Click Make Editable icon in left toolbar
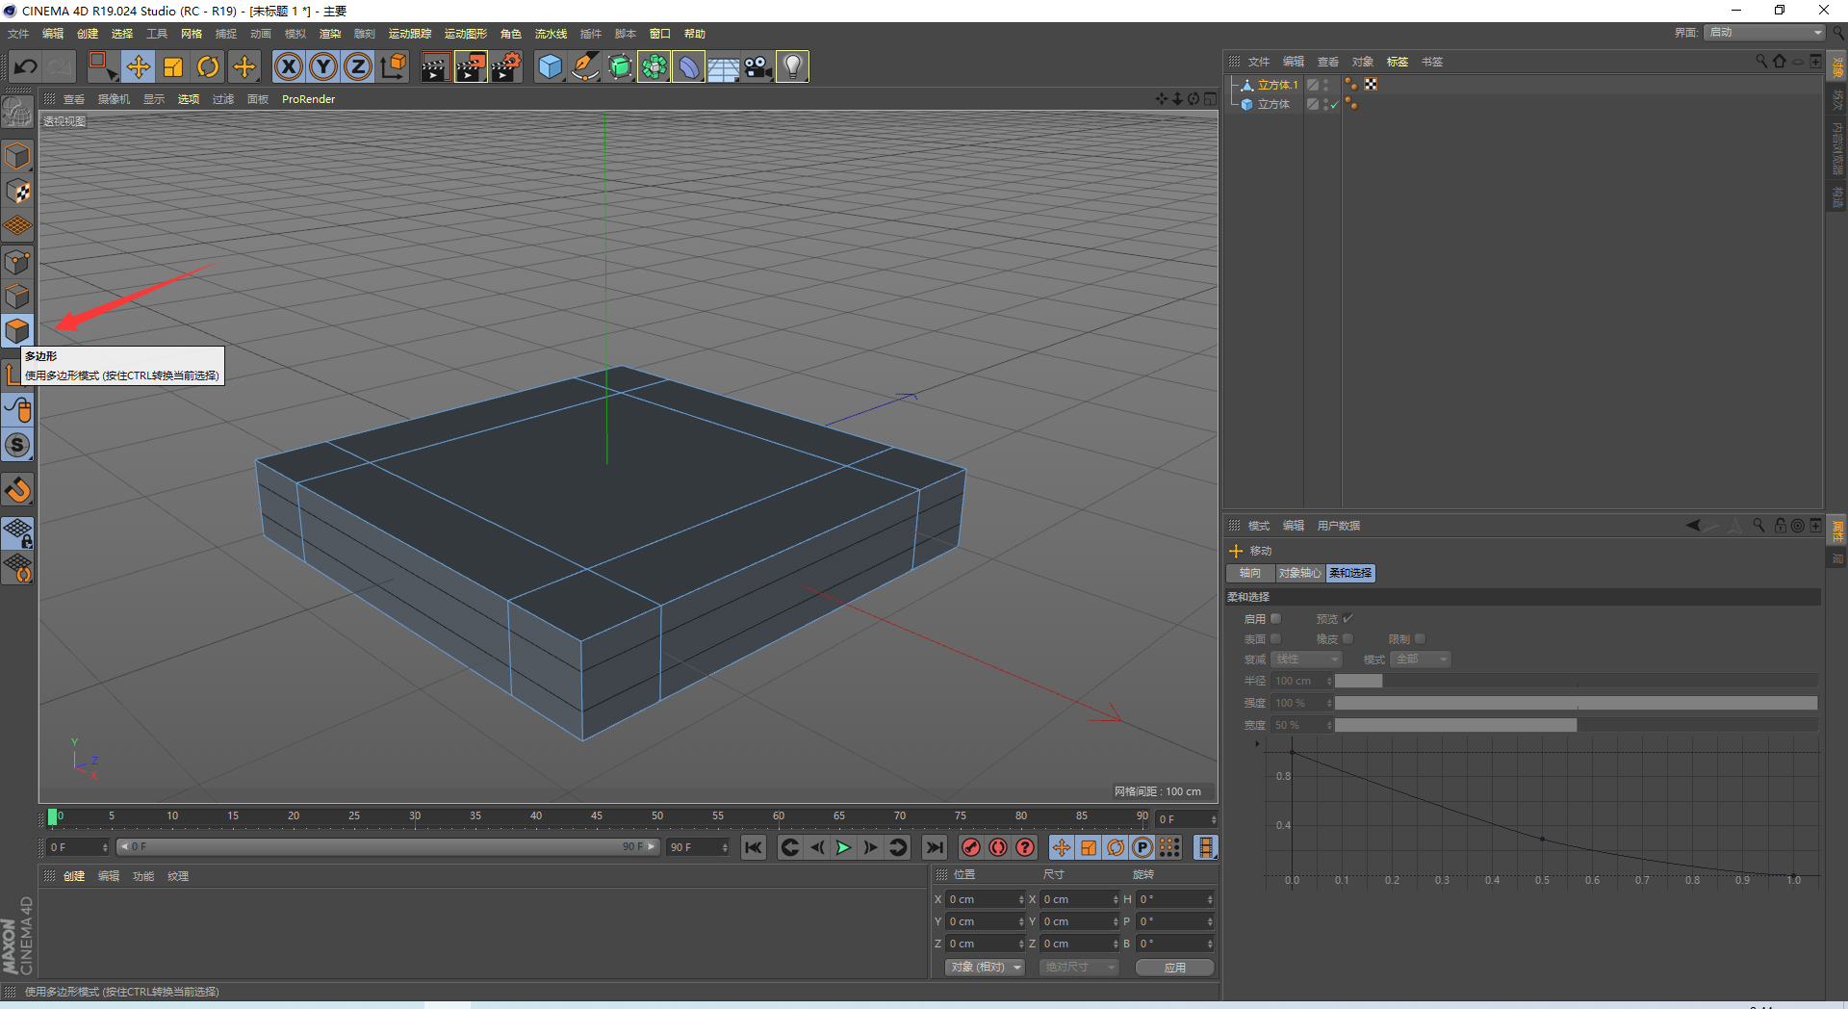The width and height of the screenshot is (1848, 1009). point(17,113)
